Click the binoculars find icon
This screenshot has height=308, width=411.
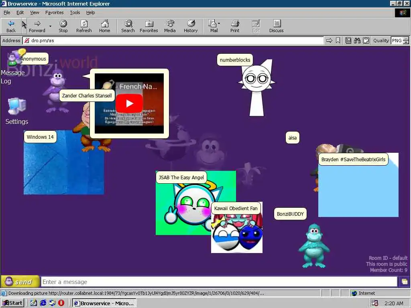[357, 41]
